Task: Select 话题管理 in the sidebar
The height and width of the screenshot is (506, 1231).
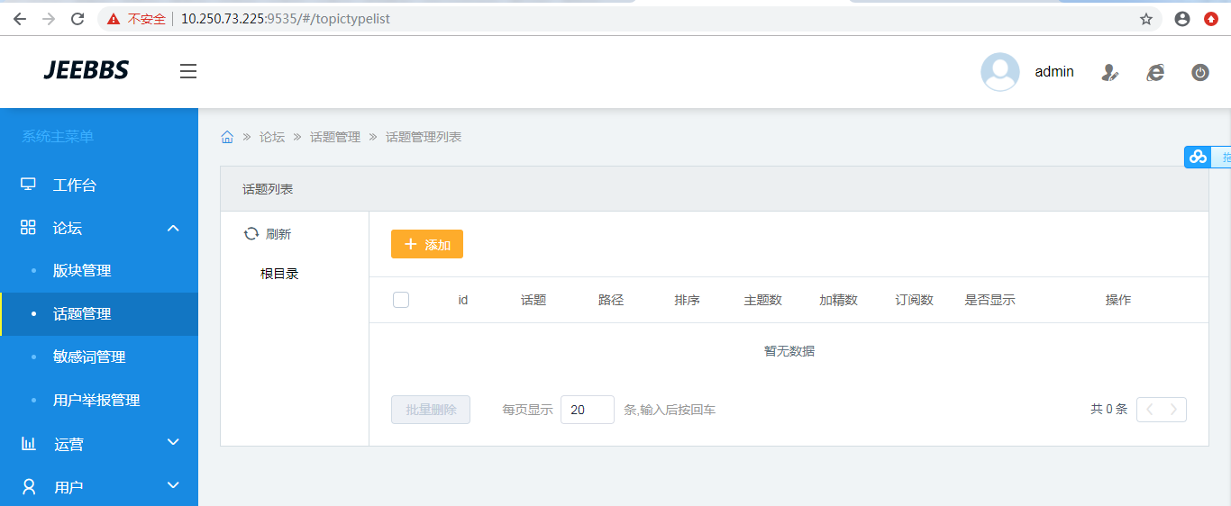Action: tap(99, 314)
